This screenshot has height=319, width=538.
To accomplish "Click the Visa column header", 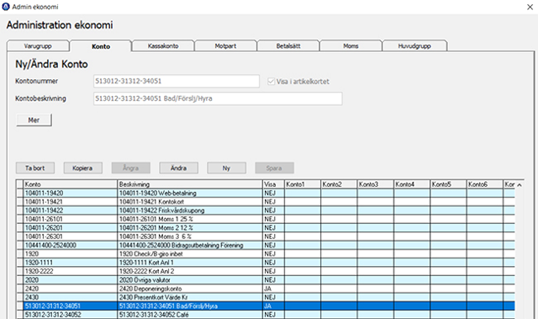I will (273, 184).
